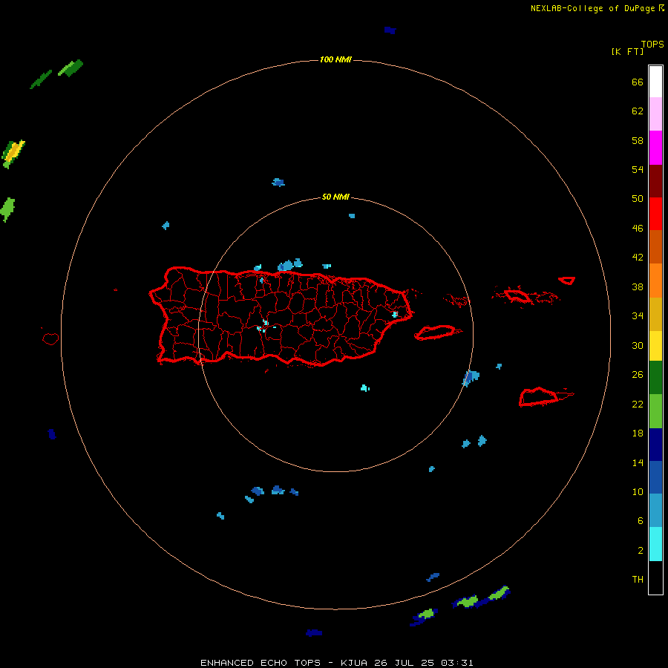The width and height of the screenshot is (668, 668).
Task: Click the 66 value on the scale
Action: (x=638, y=82)
